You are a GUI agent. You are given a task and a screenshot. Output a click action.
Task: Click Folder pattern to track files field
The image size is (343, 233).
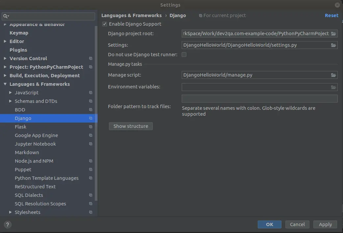coord(260,99)
